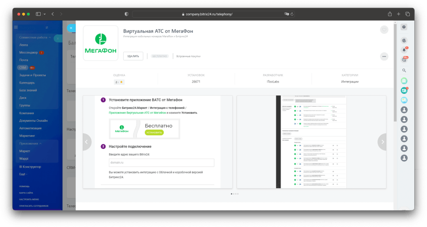The height and width of the screenshot is (227, 427).
Task: Open Группы in left menu
Action: pyautogui.click(x=25, y=105)
